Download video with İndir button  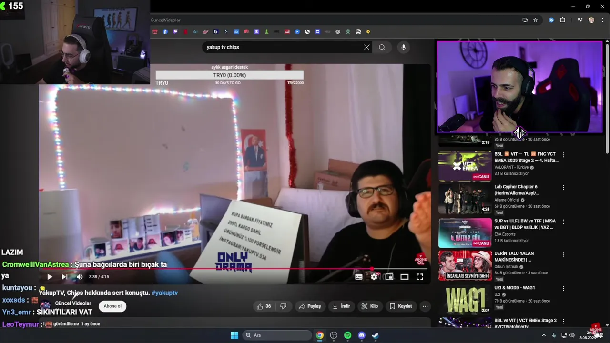tap(341, 306)
